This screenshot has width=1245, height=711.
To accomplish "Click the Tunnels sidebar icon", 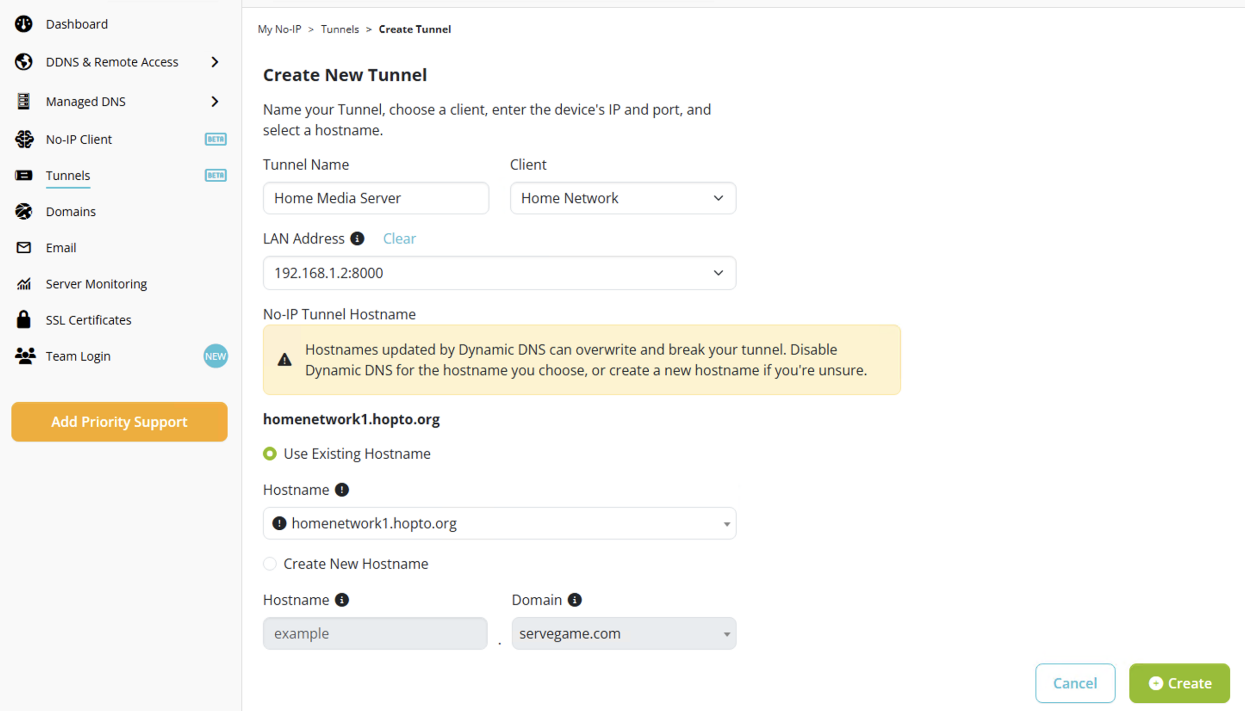I will pos(23,175).
